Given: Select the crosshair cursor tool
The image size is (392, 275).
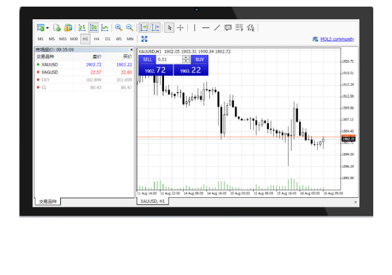Looking at the screenshot, I should pyautogui.click(x=181, y=28).
